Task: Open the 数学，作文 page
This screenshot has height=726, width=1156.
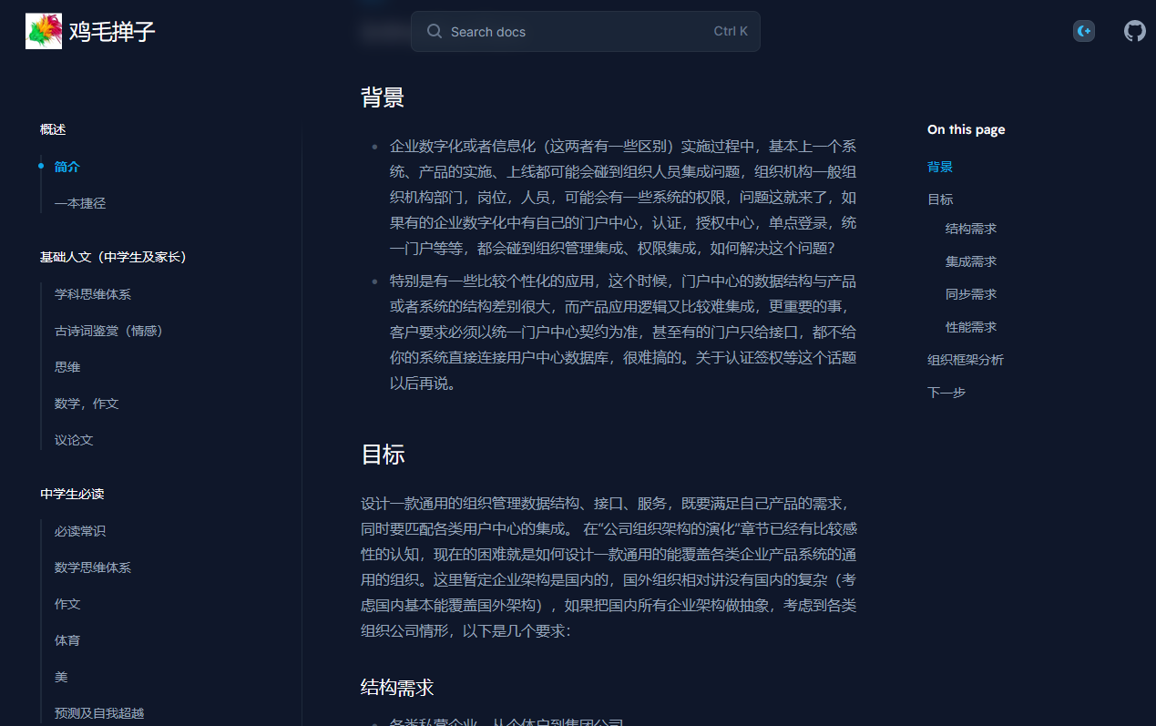Action: [87, 404]
